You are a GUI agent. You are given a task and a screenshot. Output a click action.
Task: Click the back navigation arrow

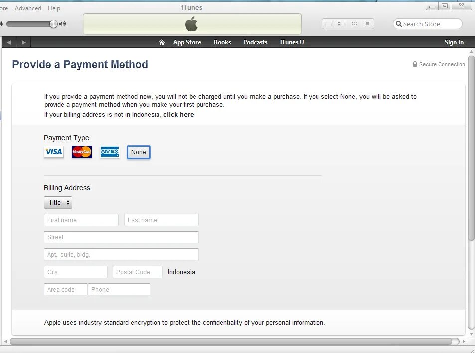pos(9,42)
